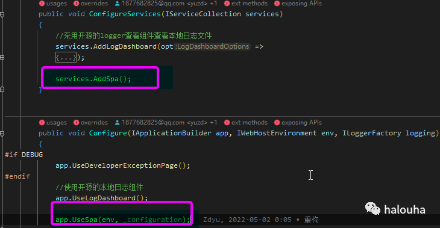440x228 pixels.
Task: Open ext methods lens above Configure method
Action: pos(246,123)
